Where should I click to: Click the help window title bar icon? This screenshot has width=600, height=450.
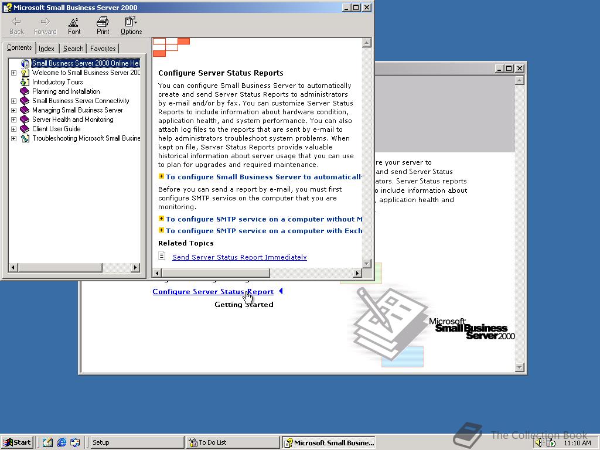coord(7,7)
